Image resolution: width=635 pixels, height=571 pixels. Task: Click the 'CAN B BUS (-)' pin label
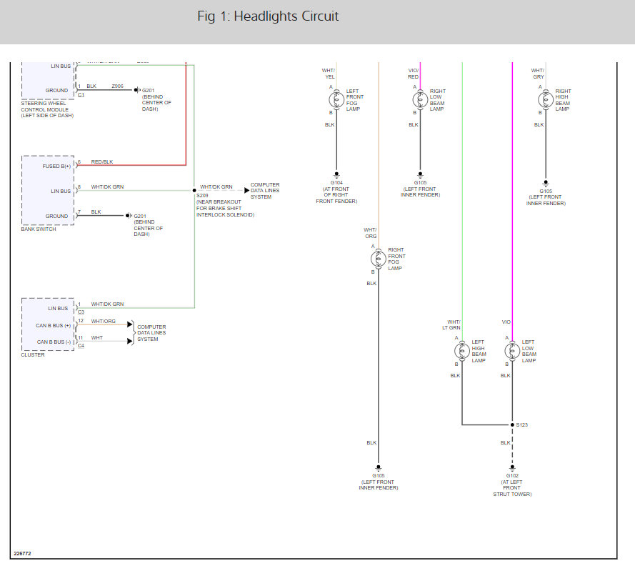click(x=54, y=342)
